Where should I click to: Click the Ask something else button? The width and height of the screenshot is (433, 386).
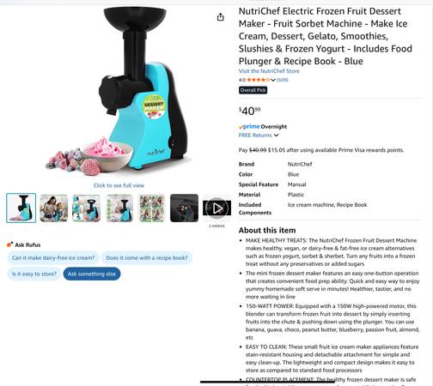point(92,274)
